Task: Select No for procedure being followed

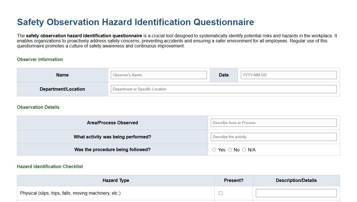Action: point(230,149)
